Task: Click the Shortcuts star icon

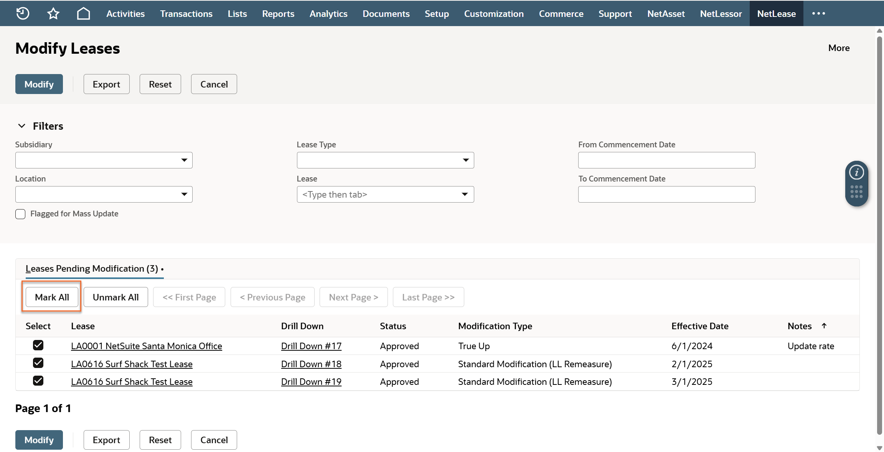Action: point(53,13)
